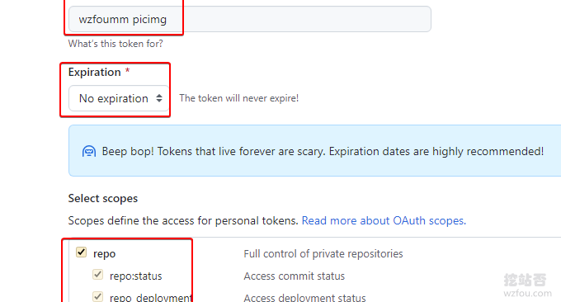Open the No expiration dropdown
This screenshot has width=561, height=302.
click(x=119, y=98)
